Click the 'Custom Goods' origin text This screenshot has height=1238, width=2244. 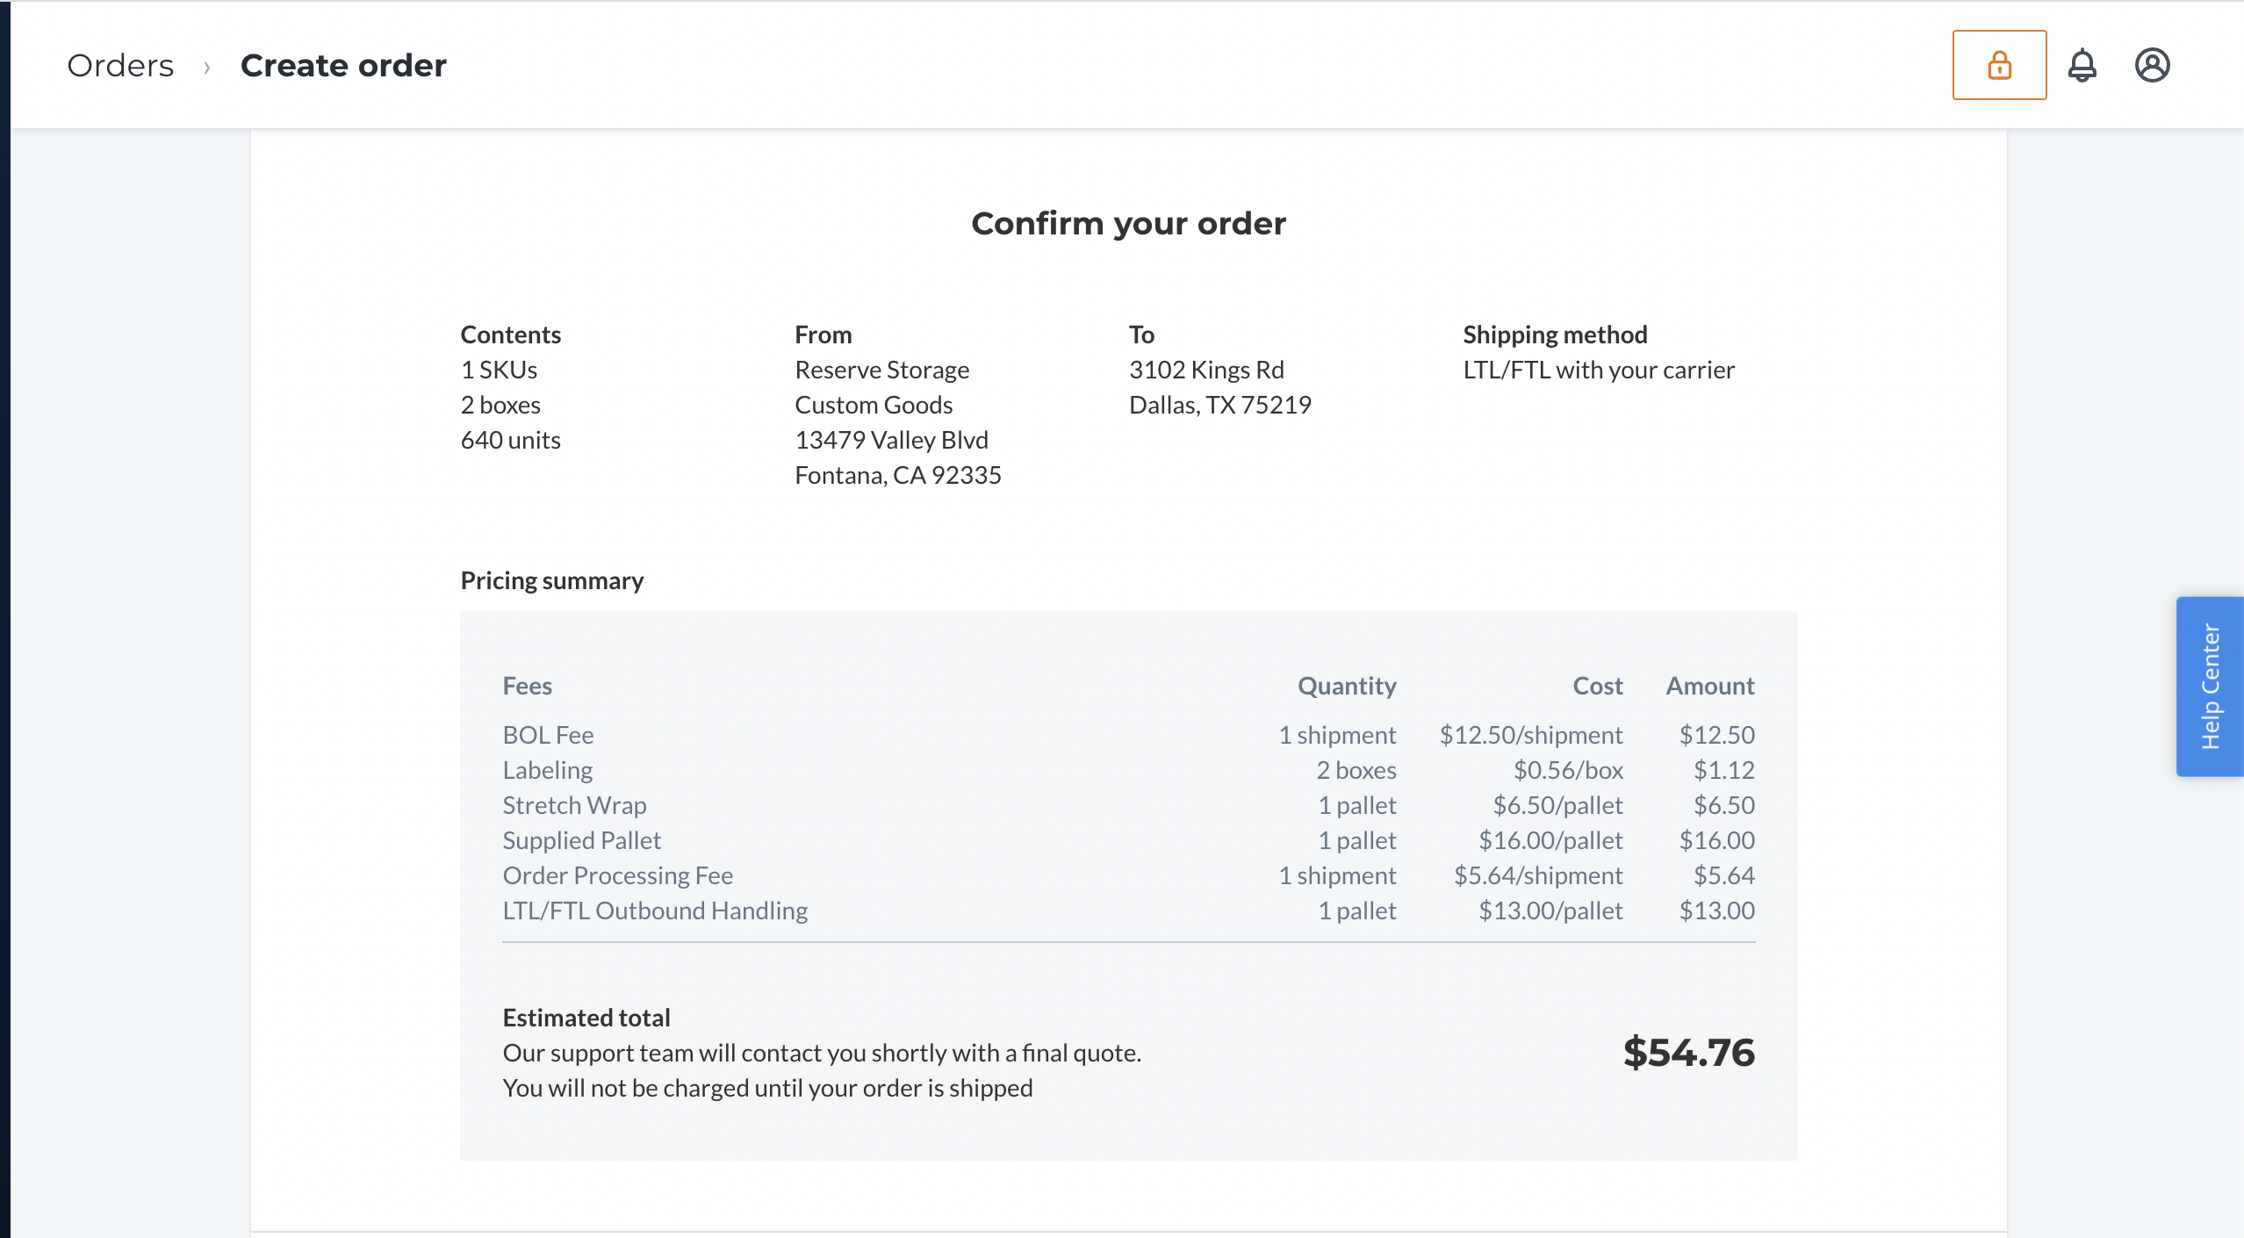[x=873, y=405]
